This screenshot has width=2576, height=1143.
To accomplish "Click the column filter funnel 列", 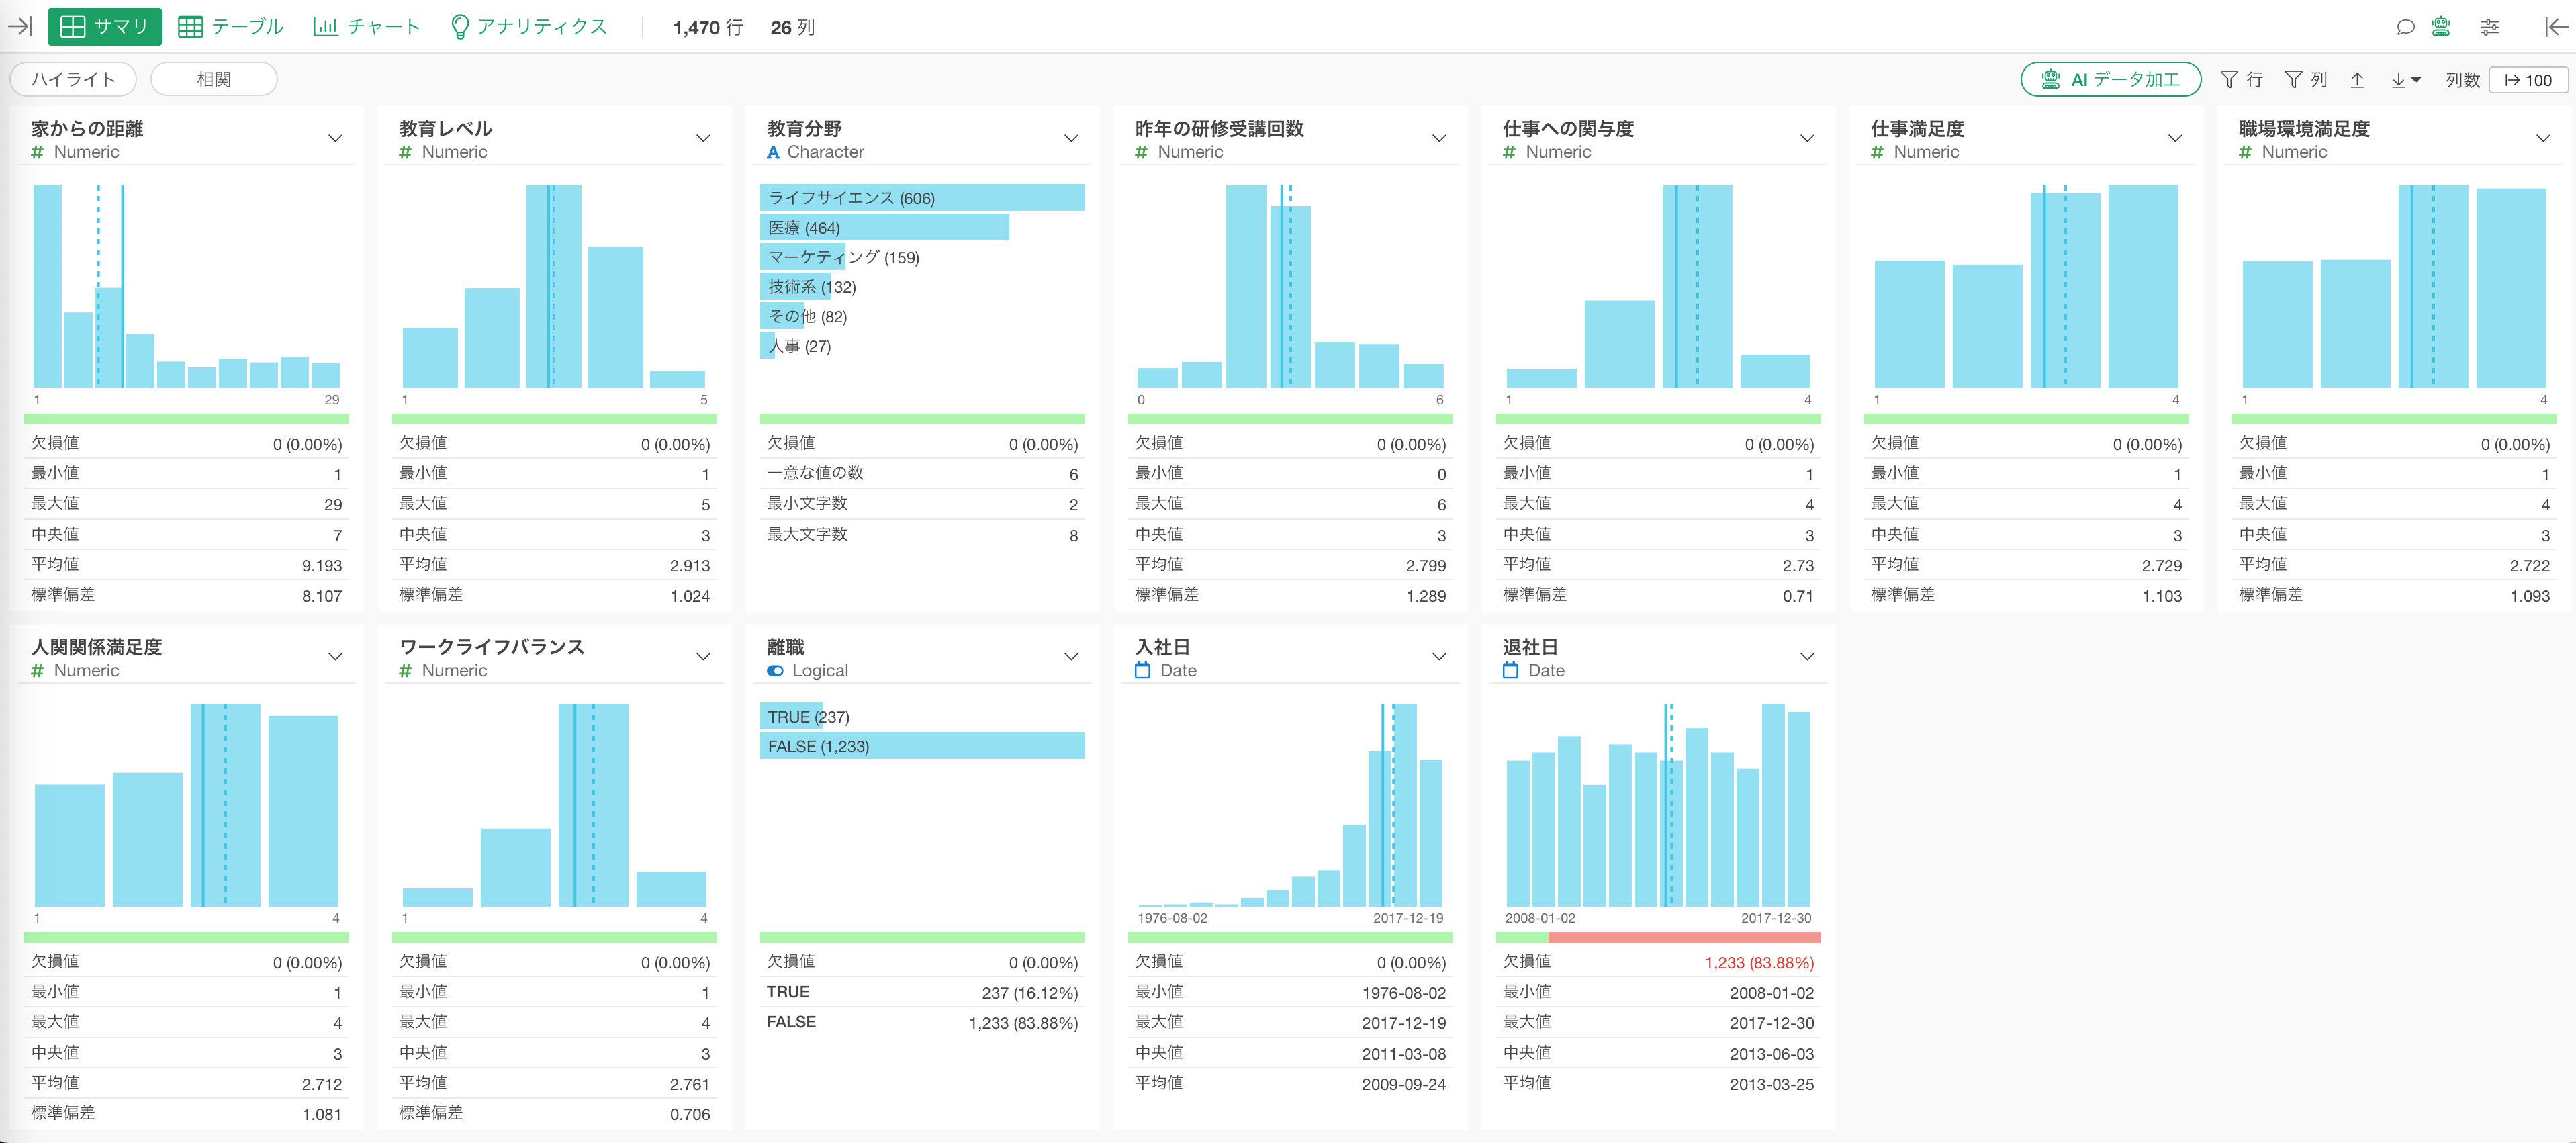I will [2306, 80].
